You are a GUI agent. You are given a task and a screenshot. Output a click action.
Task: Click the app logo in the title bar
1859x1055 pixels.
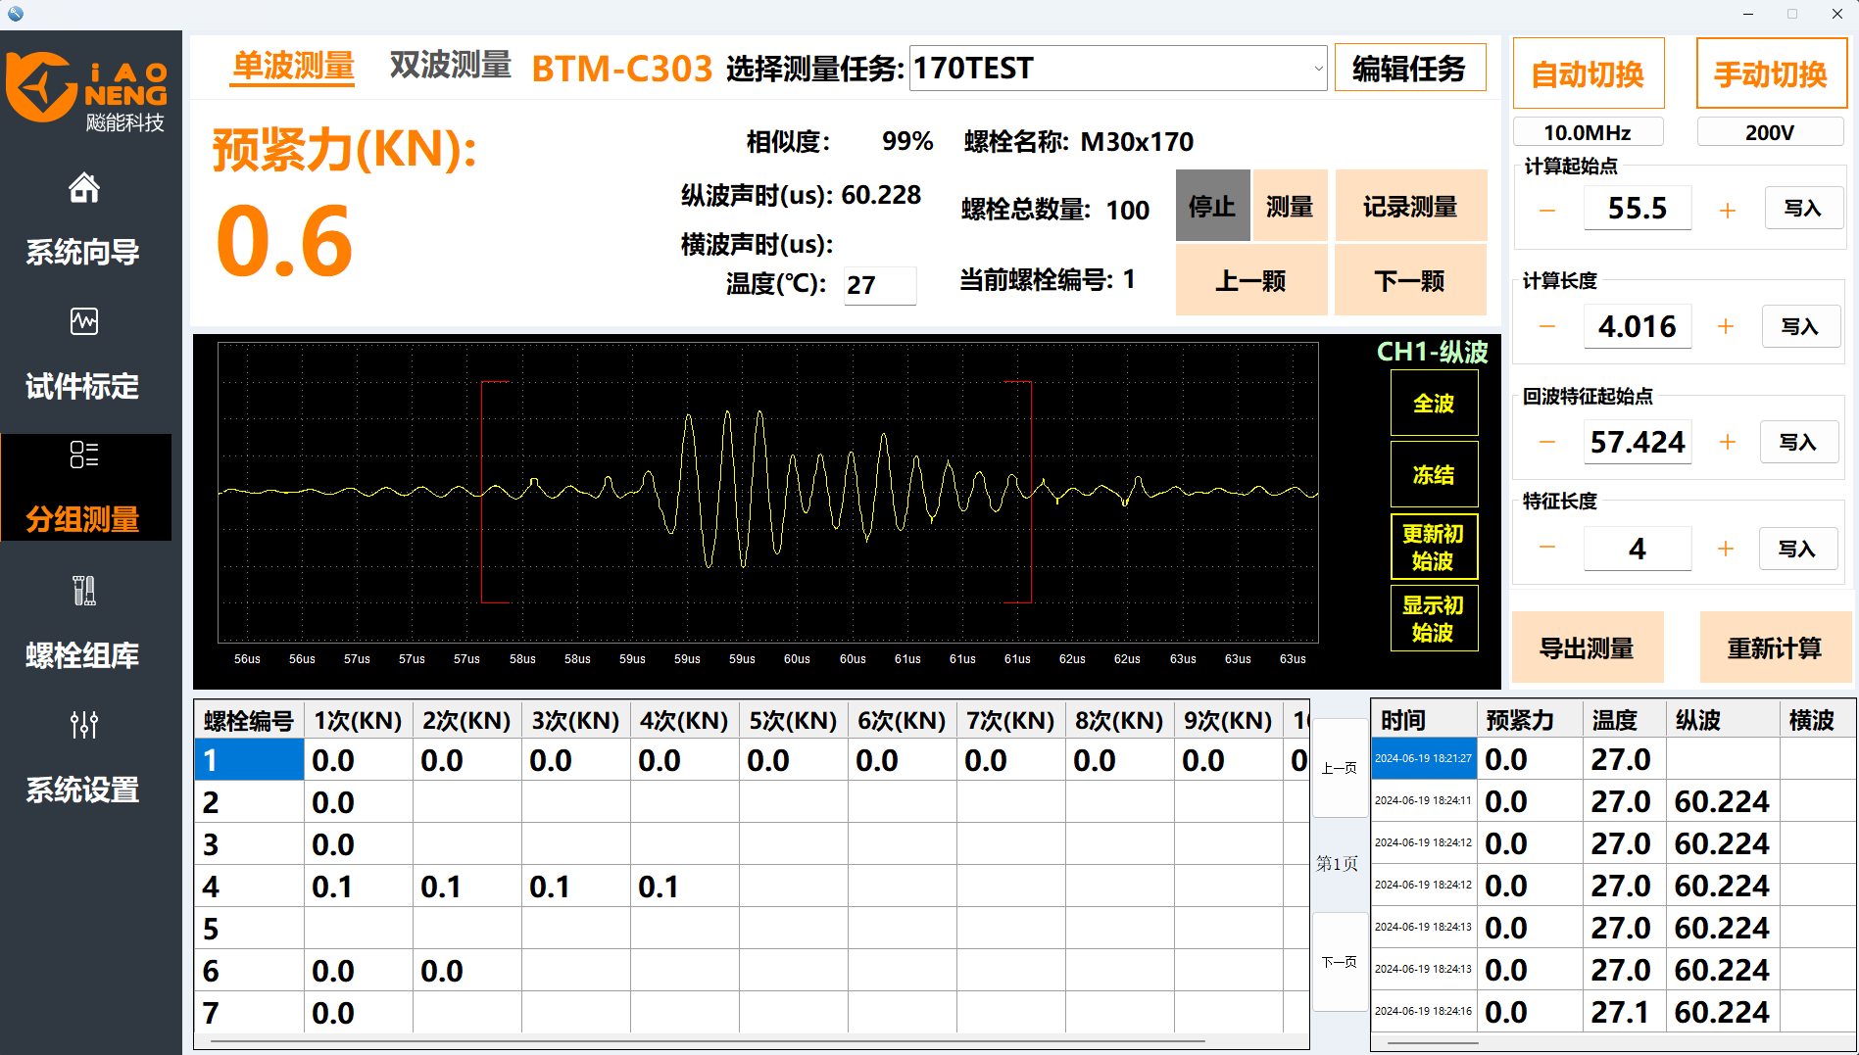pyautogui.click(x=15, y=14)
